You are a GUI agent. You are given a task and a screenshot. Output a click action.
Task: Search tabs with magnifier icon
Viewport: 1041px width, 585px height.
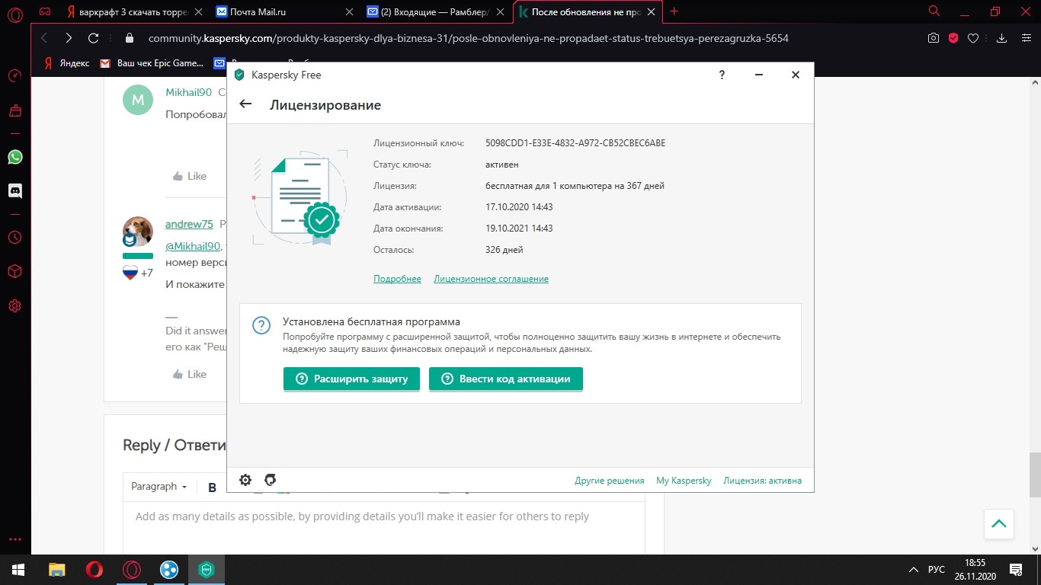click(x=934, y=11)
